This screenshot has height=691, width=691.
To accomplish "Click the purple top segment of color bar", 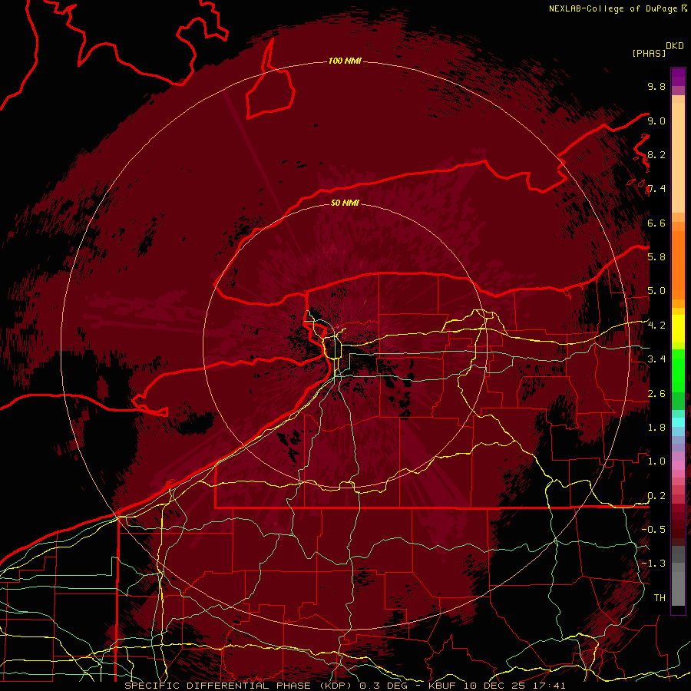I will [x=678, y=77].
